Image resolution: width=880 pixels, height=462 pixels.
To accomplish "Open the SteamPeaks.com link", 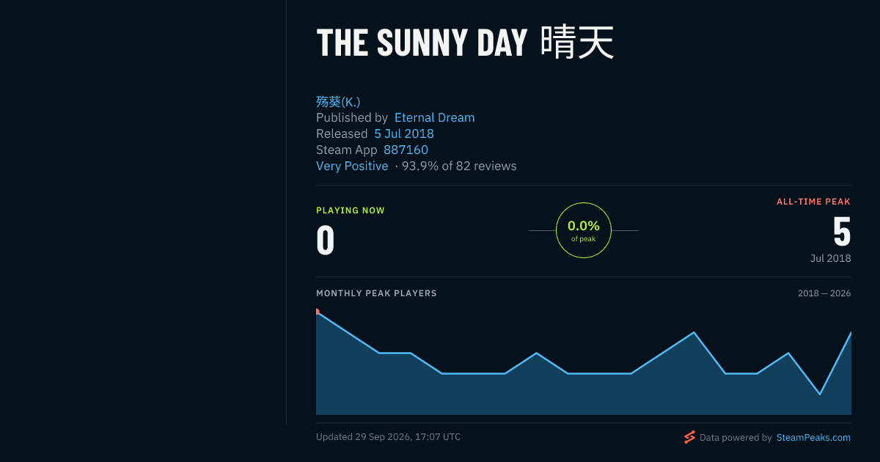I will click(x=813, y=438).
